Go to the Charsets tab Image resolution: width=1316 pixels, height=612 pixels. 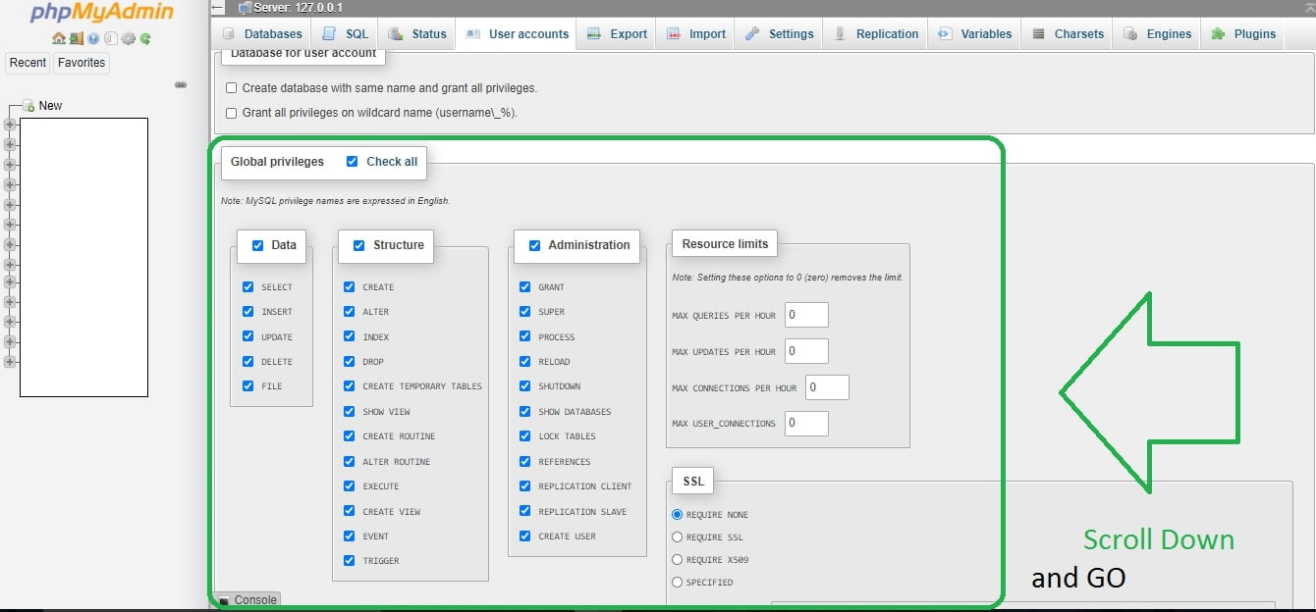click(x=1068, y=33)
